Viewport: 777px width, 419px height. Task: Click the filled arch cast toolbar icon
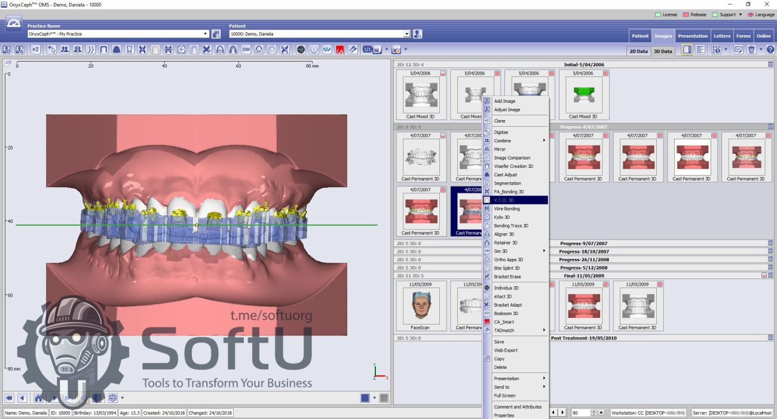[117, 50]
